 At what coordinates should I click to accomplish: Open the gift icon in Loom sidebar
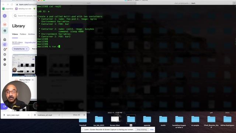[5, 31]
